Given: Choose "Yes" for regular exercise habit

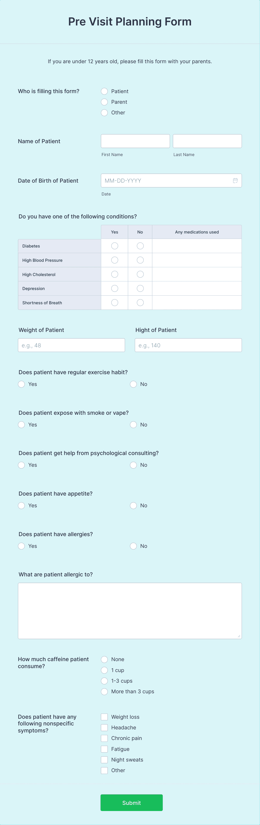Looking at the screenshot, I should pos(21,384).
